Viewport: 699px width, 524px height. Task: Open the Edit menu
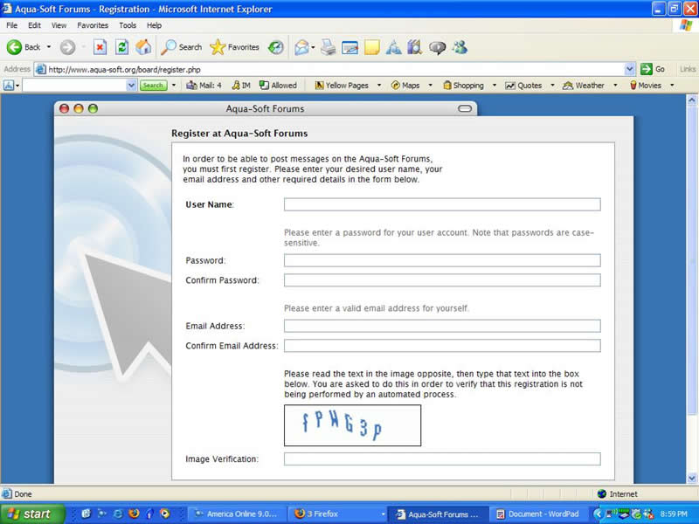[34, 25]
